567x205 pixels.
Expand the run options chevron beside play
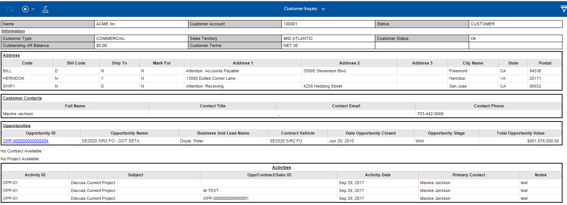click(33, 9)
